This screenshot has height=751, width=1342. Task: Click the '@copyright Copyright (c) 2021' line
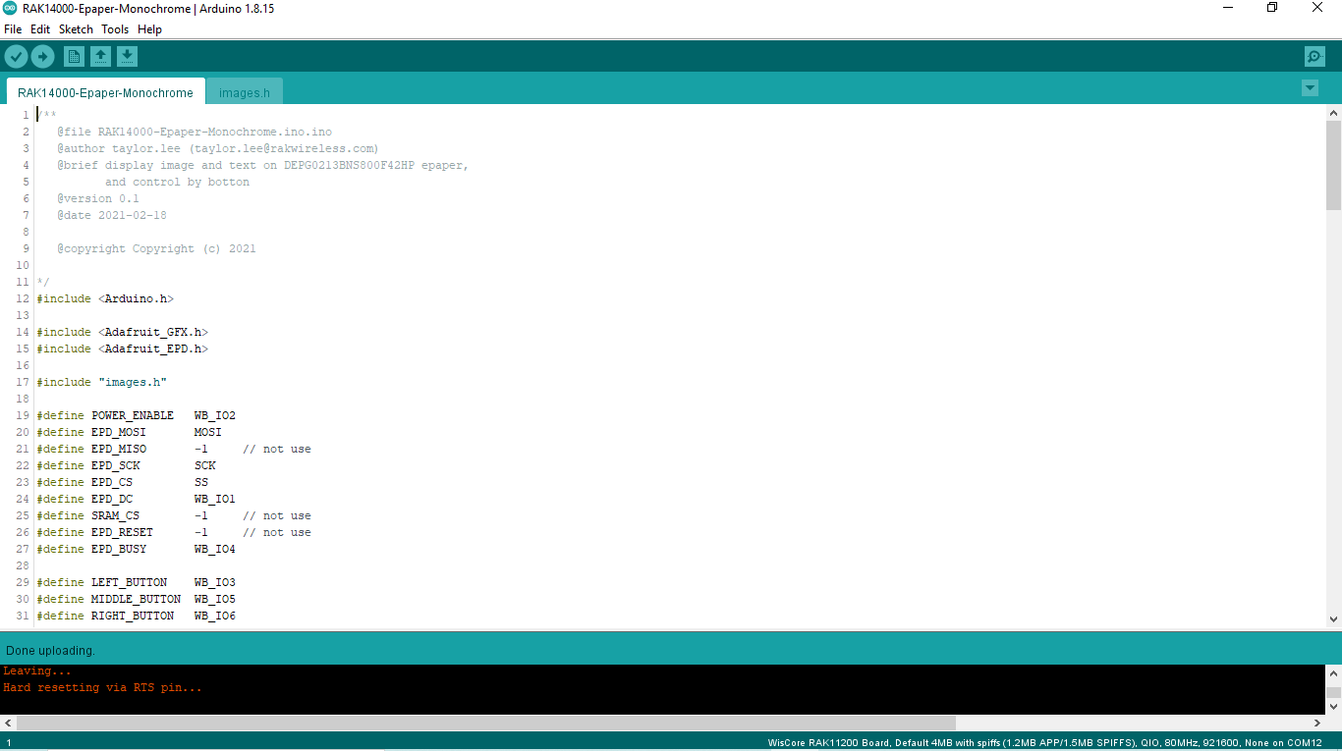click(156, 248)
